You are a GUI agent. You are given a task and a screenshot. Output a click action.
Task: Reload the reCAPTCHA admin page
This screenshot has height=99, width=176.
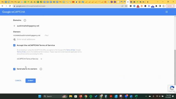tap(10, 6)
